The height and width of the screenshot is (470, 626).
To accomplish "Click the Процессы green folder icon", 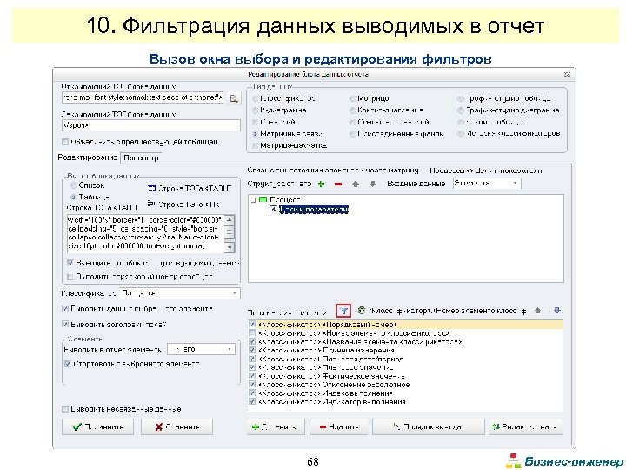I will pyautogui.click(x=263, y=199).
